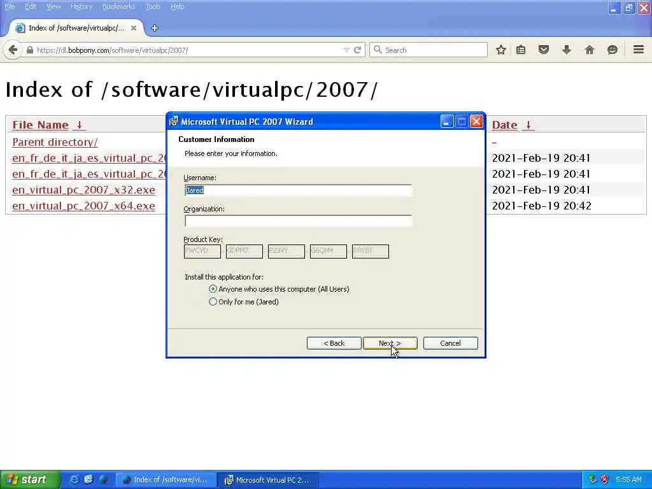
Task: Click the Firefox back arrow button
Action: pyautogui.click(x=13, y=50)
